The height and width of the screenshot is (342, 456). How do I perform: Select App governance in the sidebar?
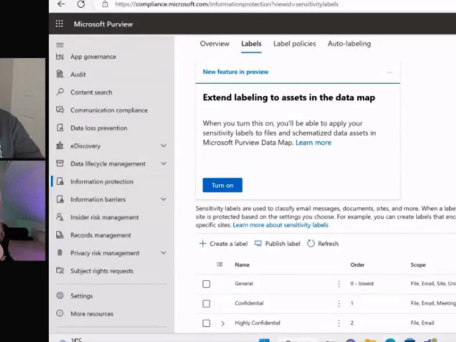pyautogui.click(x=94, y=56)
